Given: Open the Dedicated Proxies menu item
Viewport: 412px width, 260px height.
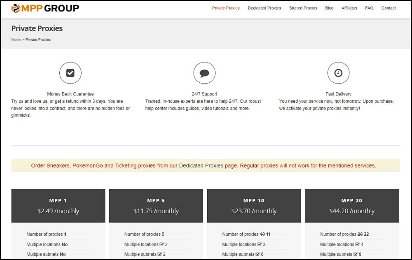Looking at the screenshot, I should point(265,8).
